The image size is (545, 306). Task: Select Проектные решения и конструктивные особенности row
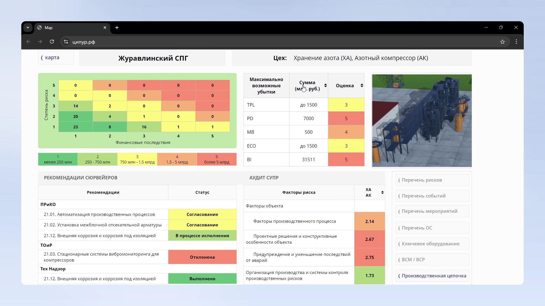coord(299,239)
